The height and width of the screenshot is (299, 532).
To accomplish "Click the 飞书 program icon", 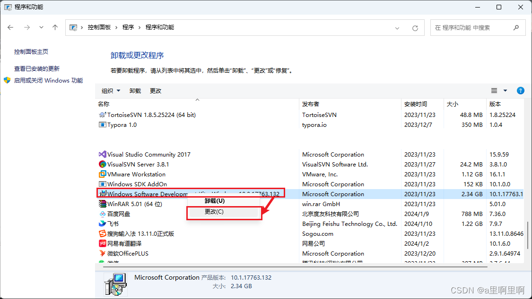I will [102, 224].
